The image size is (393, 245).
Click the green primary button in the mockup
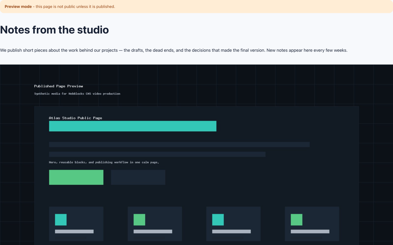[x=76, y=177]
